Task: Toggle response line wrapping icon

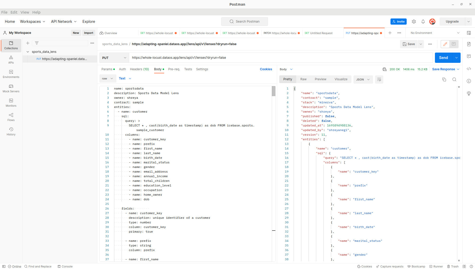Action: [x=379, y=79]
